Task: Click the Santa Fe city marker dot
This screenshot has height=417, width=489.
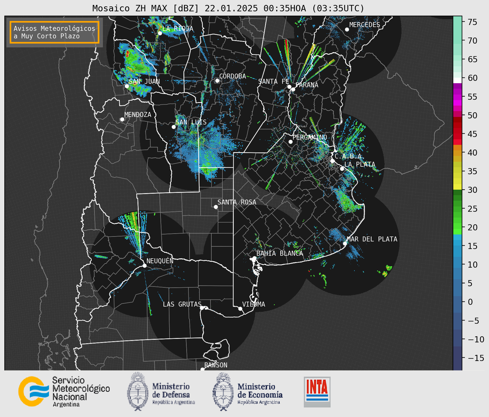Action: tap(289, 87)
